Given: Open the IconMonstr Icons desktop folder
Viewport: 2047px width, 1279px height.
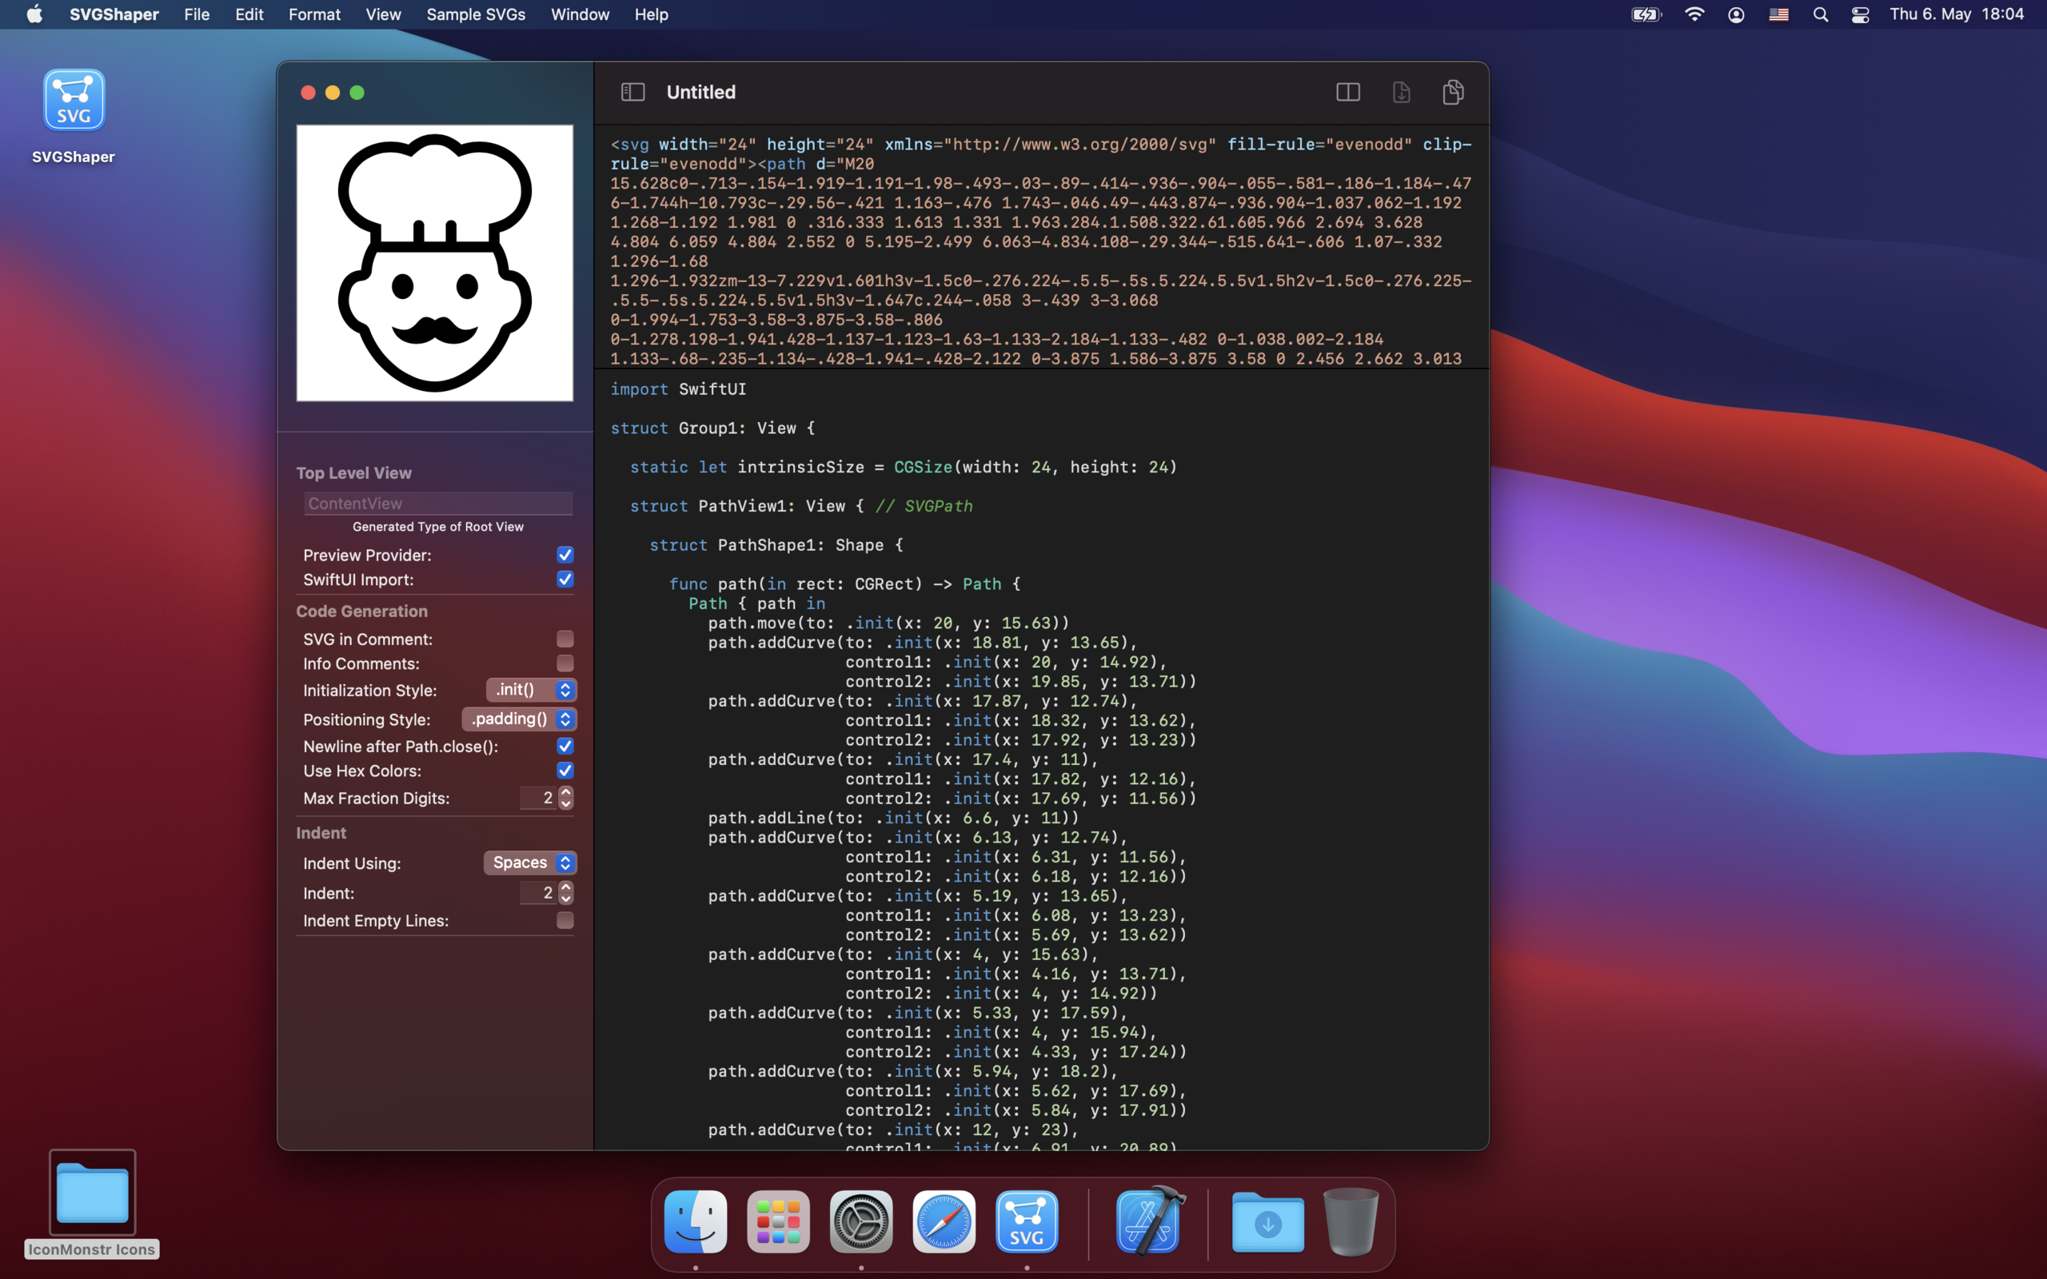Looking at the screenshot, I should click(92, 1193).
